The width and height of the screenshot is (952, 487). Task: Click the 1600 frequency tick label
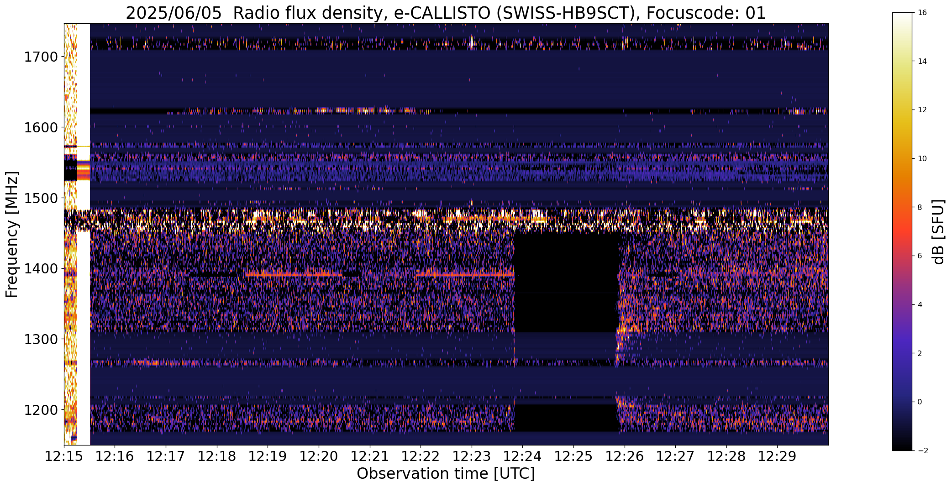(41, 127)
